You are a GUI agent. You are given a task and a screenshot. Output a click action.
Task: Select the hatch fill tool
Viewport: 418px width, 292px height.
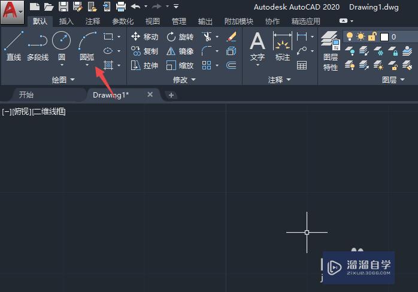point(108,65)
